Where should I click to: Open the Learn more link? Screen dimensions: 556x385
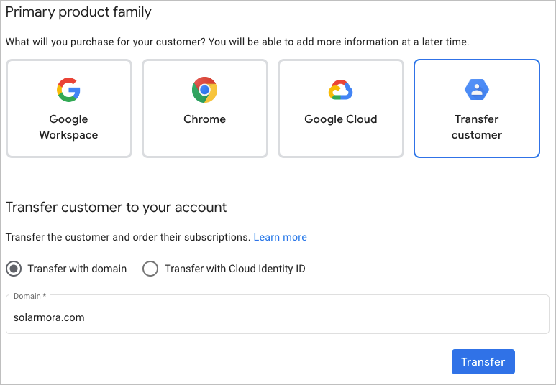click(280, 237)
